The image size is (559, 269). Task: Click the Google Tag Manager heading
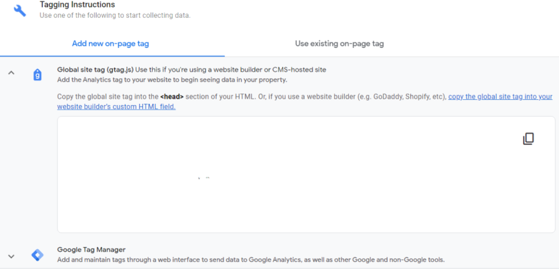point(91,249)
